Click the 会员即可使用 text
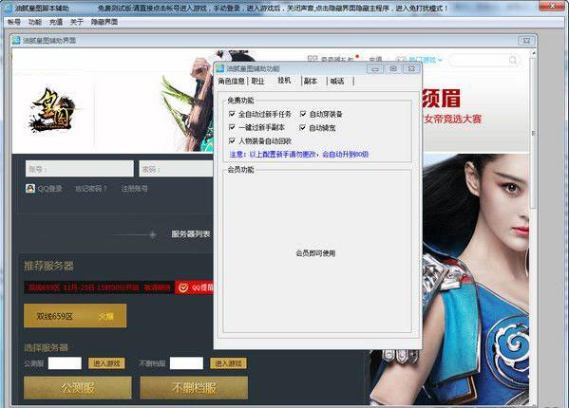This screenshot has height=408, width=569. (315, 253)
